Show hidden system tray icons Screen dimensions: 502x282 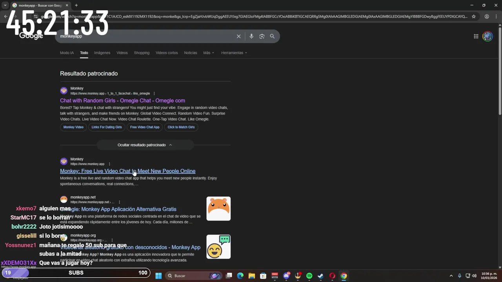451,276
